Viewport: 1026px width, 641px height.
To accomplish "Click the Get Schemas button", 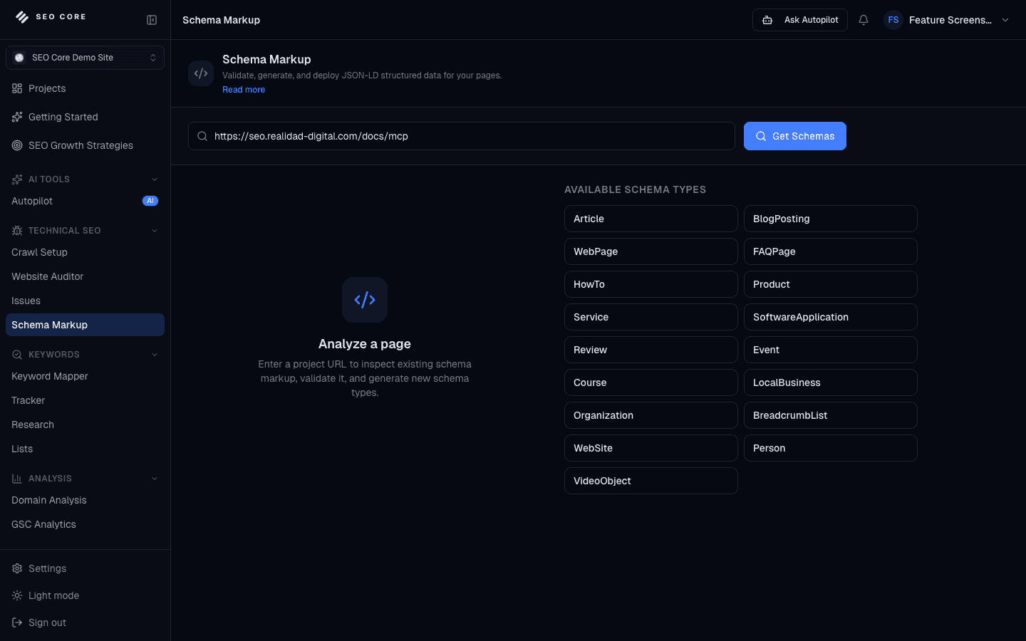I will [795, 136].
